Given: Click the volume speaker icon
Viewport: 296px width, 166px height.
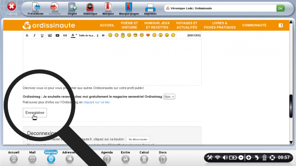Looking at the screenshot, I should (x=225, y=157).
